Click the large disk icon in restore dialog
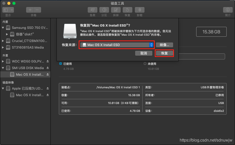The height and width of the screenshot is (145, 235). 70,31
